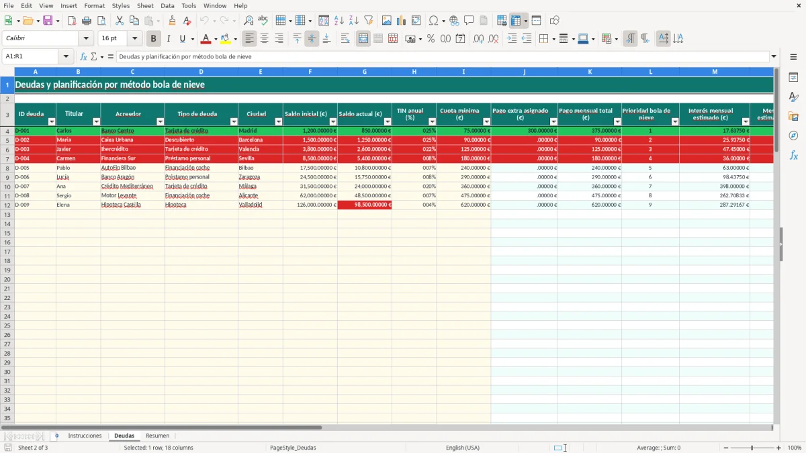Viewport: 806px width, 453px height.
Task: Open the font size dropdown
Action: 134,39
